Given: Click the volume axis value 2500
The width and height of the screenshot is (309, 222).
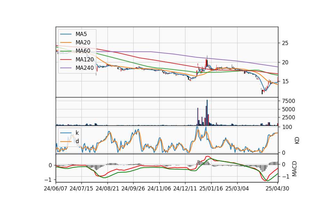Looking at the screenshot, I should (288, 117).
